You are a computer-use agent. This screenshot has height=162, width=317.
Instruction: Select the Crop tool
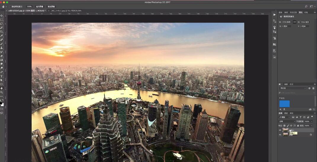point(1,32)
